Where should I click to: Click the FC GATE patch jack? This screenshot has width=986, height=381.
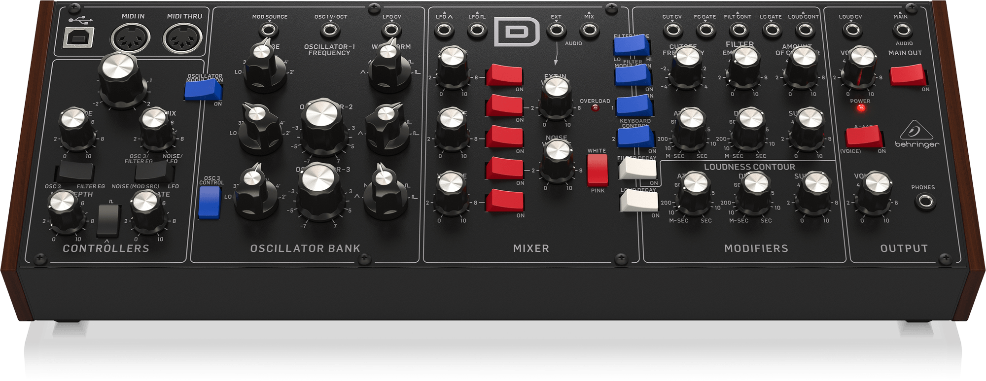coord(705,31)
